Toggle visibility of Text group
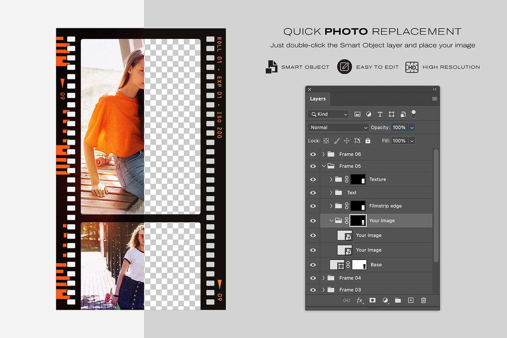Screen dimensions: 507x338 [x=313, y=193]
